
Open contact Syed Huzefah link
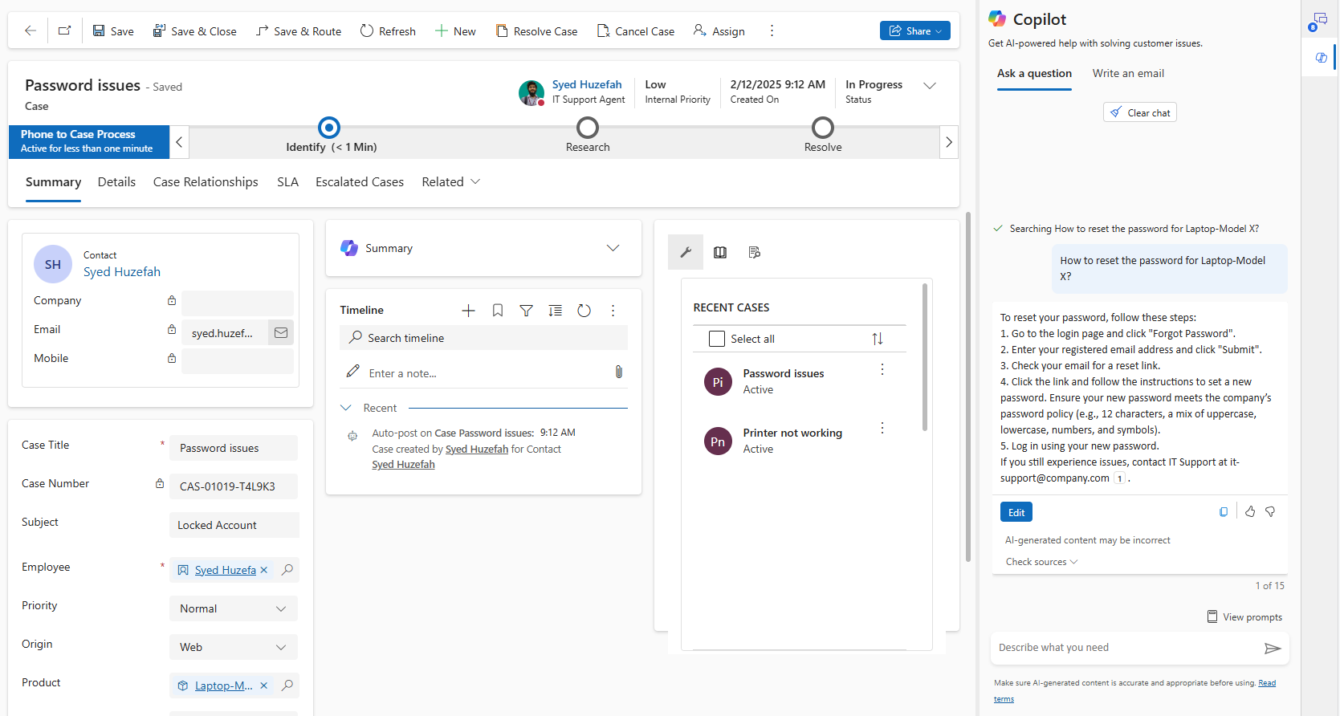[122, 272]
